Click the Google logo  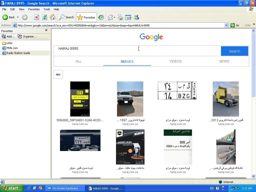pyautogui.click(x=151, y=37)
